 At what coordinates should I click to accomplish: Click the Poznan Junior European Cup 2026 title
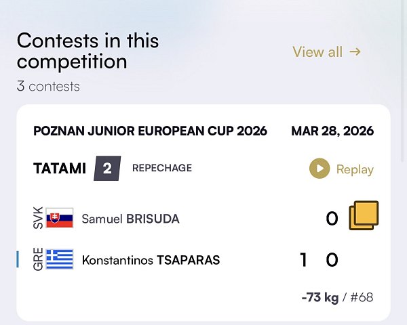(150, 131)
